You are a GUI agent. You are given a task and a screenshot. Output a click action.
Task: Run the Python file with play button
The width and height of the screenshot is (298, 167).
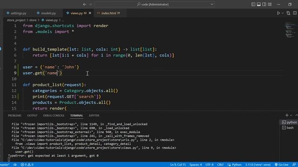point(278,13)
